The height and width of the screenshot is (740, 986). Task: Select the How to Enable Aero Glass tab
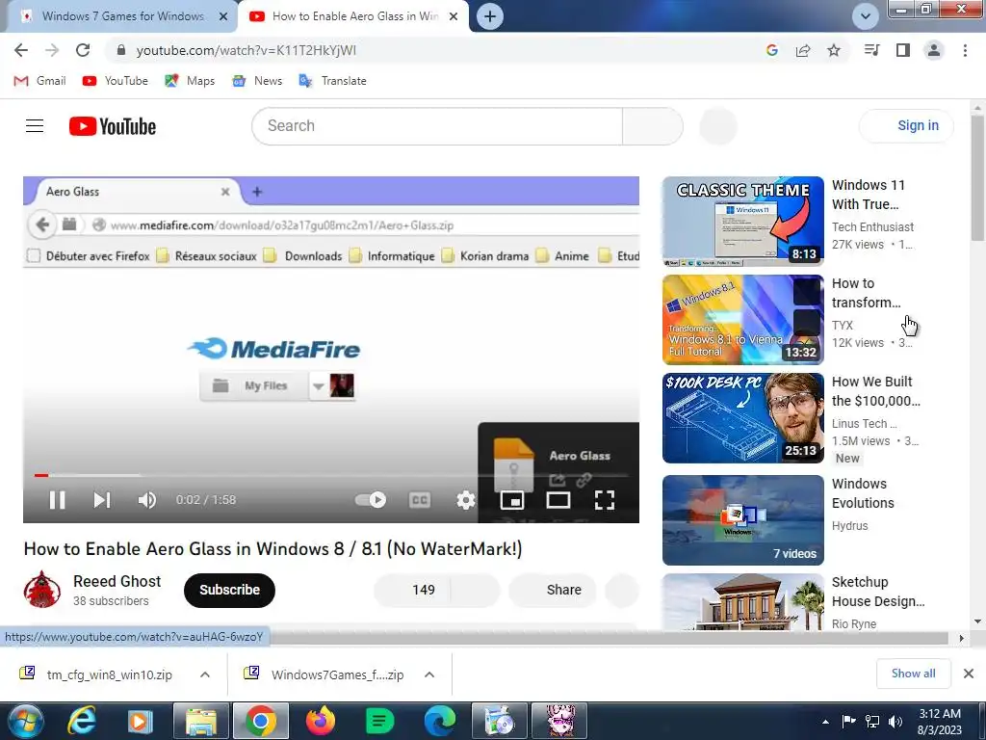click(x=354, y=16)
